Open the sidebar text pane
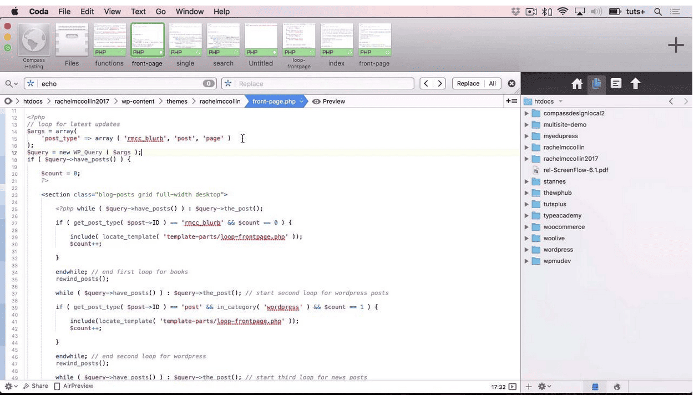The image size is (699, 405). (616, 84)
